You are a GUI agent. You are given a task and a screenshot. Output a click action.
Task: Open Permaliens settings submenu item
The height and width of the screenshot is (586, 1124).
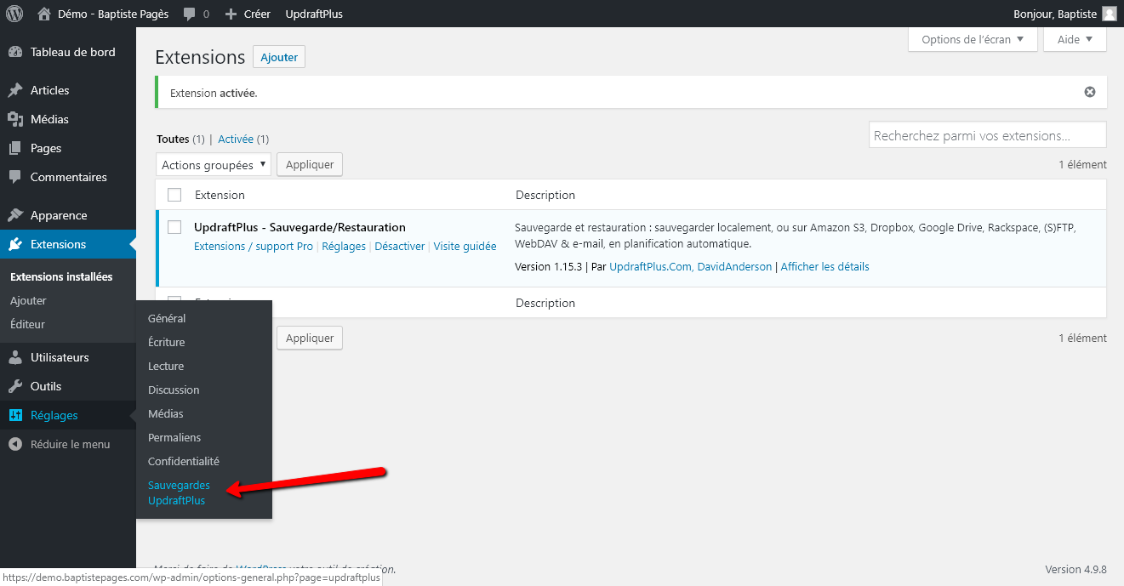(174, 437)
